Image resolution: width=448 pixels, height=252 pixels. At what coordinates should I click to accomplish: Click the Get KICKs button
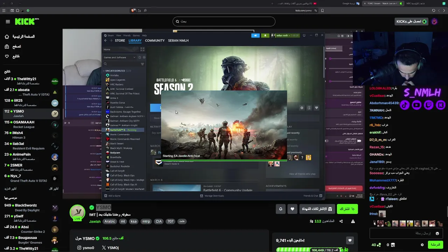click(x=411, y=22)
